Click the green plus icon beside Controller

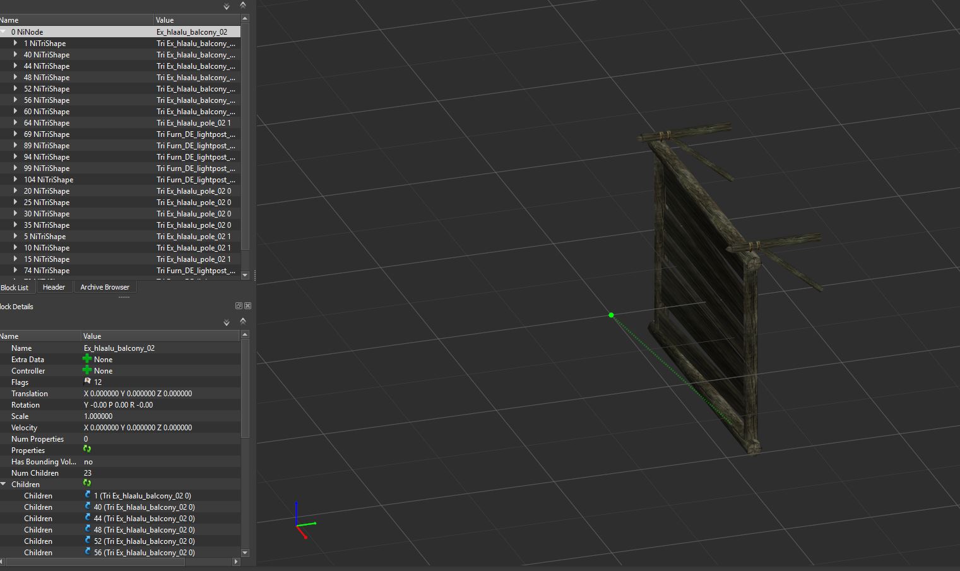coord(87,370)
